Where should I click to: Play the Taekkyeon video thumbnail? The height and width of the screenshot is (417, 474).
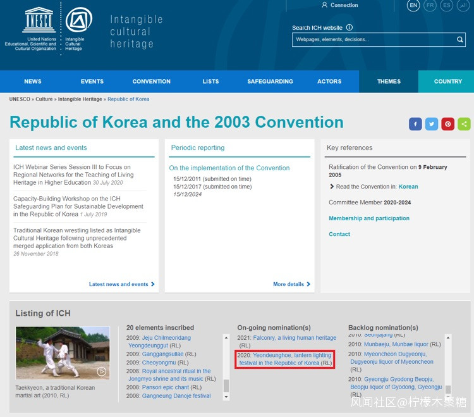click(x=101, y=371)
